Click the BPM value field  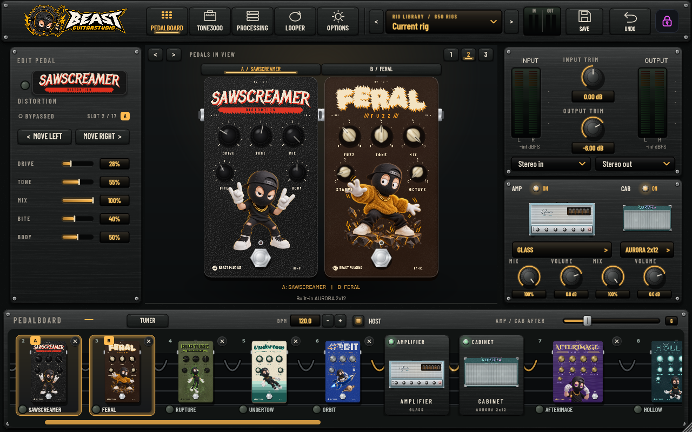pyautogui.click(x=305, y=321)
